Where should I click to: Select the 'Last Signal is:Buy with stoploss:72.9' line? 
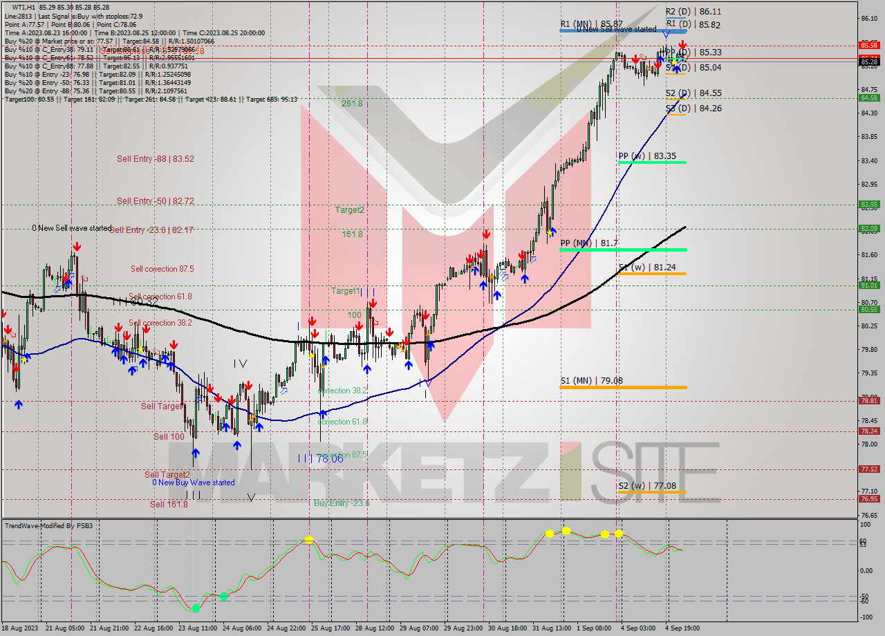(91, 15)
